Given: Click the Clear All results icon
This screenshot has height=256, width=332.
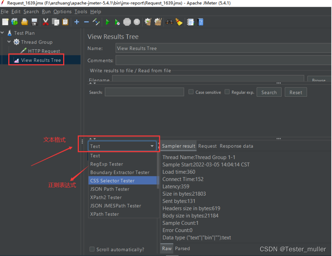Looking at the screenshot, I should pos(158,22).
